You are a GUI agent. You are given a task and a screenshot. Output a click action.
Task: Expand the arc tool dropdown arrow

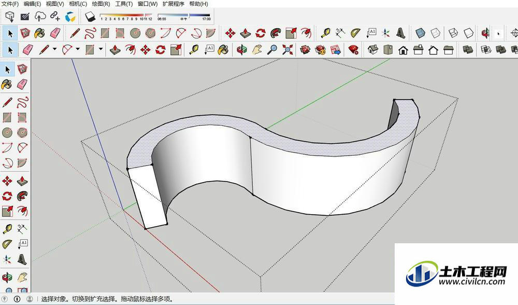tap(78, 49)
